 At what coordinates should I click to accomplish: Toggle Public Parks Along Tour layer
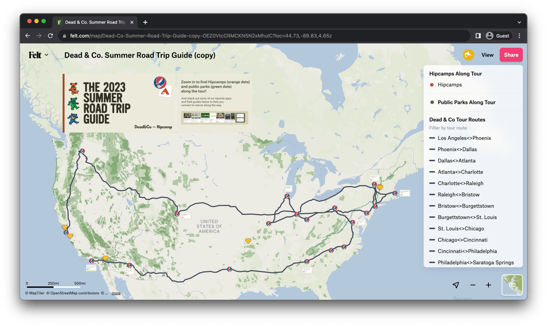pyautogui.click(x=466, y=102)
